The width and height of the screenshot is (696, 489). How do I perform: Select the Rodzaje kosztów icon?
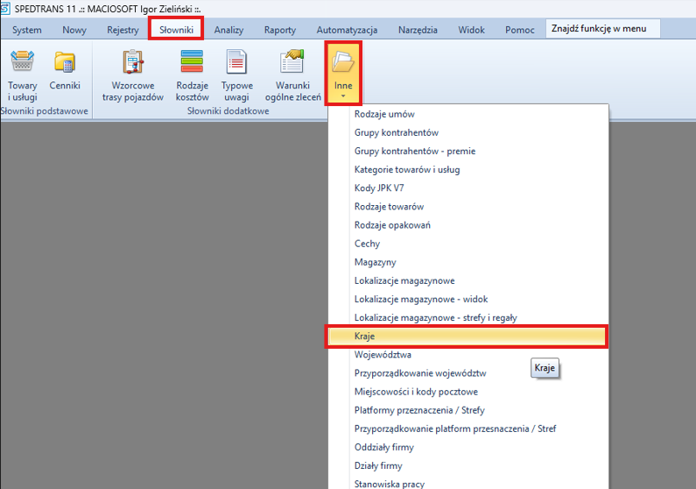[192, 65]
